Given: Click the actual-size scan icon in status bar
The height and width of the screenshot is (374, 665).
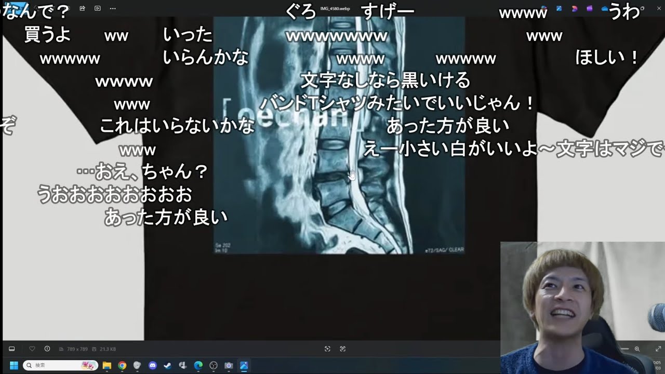Looking at the screenshot, I should tap(343, 349).
